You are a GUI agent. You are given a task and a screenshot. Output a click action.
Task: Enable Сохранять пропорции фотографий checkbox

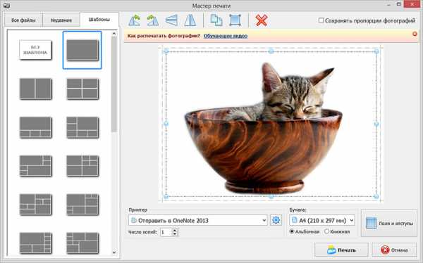[321, 20]
